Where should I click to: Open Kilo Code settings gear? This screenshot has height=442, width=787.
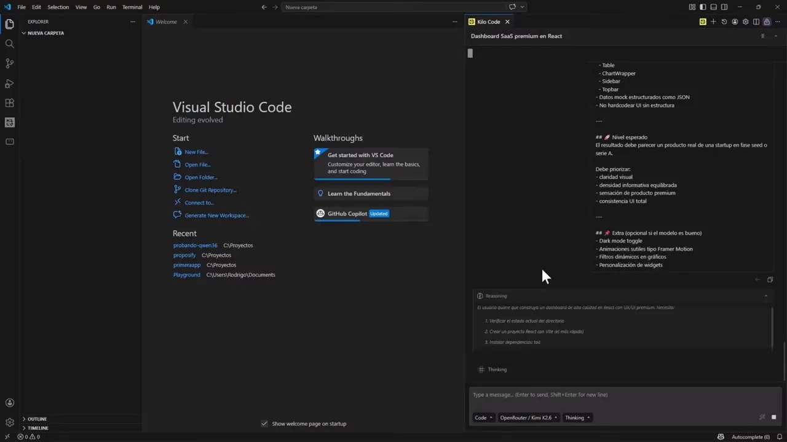point(745,21)
